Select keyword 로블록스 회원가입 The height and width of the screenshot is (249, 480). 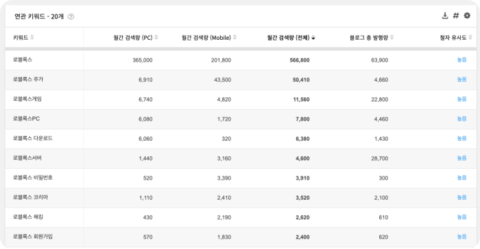[x=33, y=237]
